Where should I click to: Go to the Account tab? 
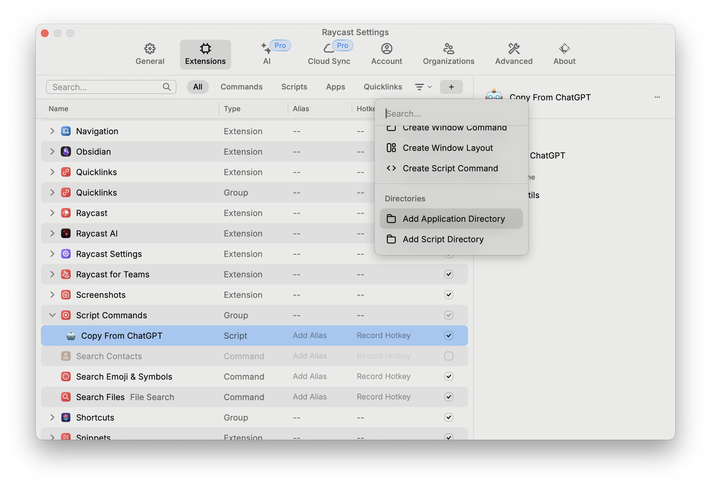click(387, 54)
